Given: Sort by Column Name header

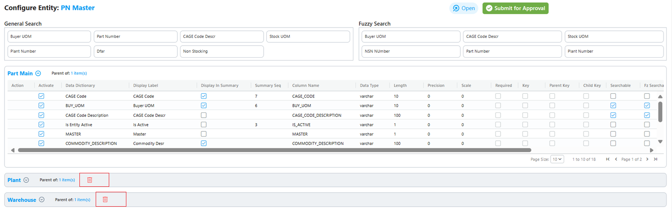Looking at the screenshot, I should pyautogui.click(x=306, y=85).
